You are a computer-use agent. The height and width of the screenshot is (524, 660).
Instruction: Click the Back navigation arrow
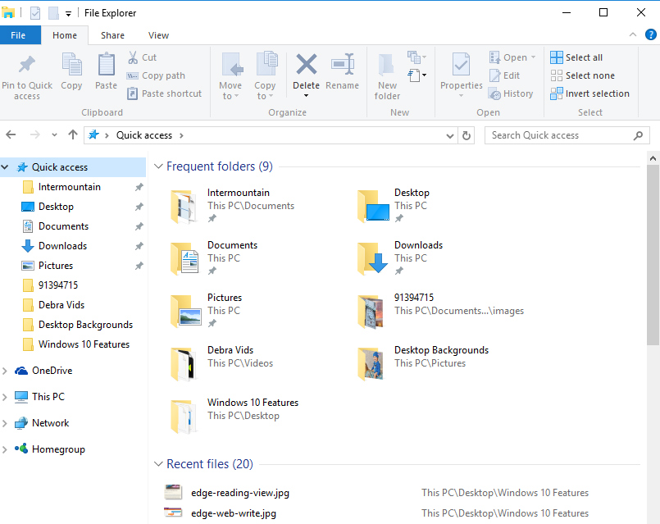point(11,134)
